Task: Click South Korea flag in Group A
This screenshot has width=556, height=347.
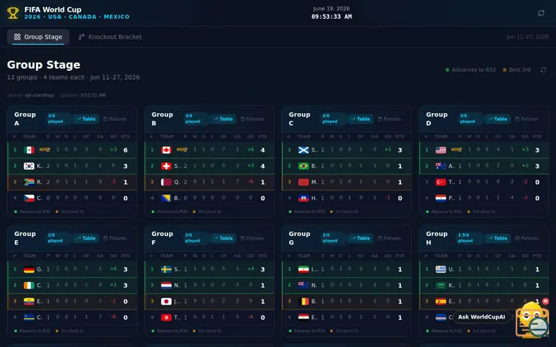Action: [x=29, y=166]
